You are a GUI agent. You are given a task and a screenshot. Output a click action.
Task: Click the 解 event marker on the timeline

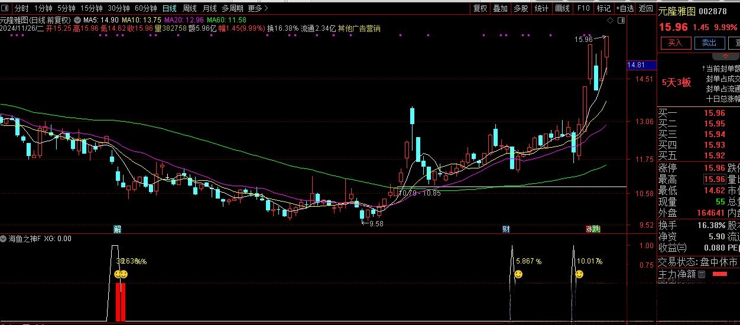(117, 229)
